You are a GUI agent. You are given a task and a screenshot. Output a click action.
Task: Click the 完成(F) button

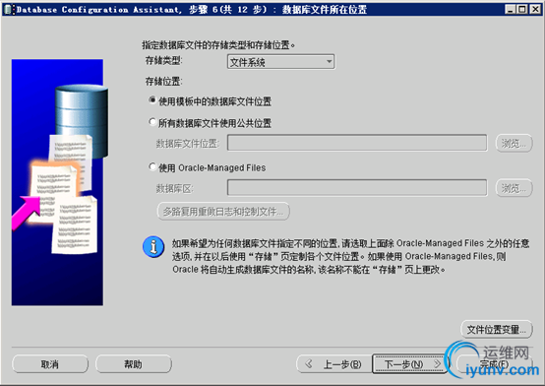[x=494, y=364]
